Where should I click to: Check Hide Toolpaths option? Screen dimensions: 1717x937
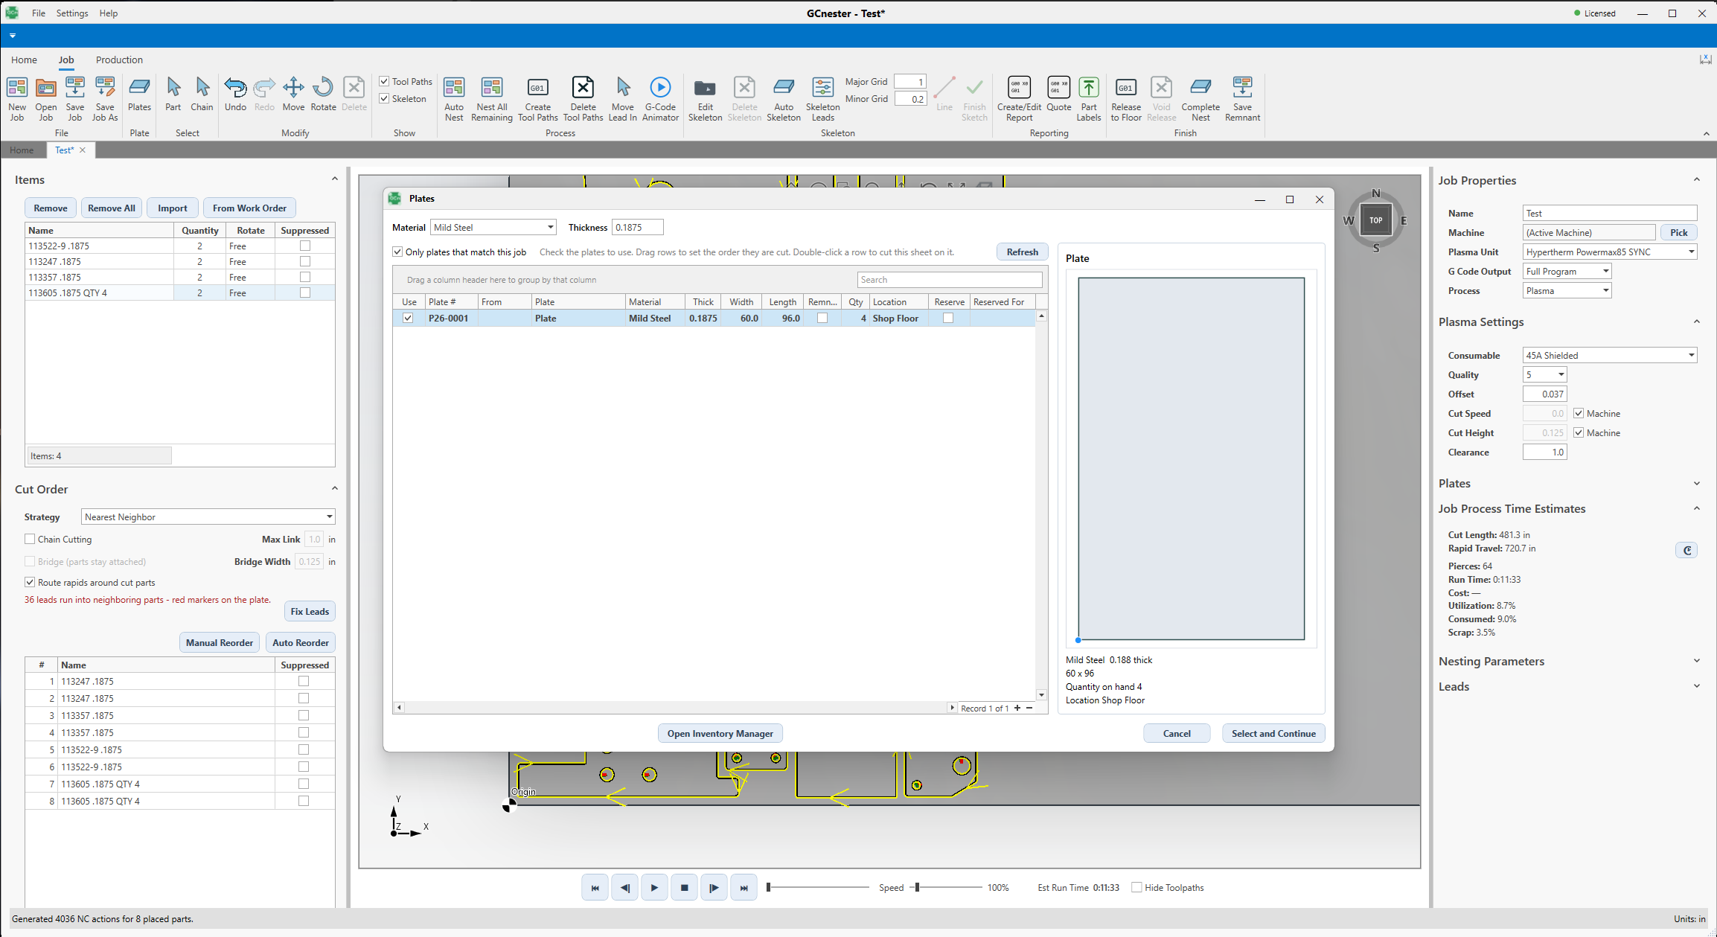point(1136,887)
